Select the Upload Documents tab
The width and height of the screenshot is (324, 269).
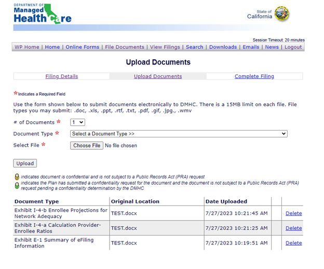tap(158, 76)
